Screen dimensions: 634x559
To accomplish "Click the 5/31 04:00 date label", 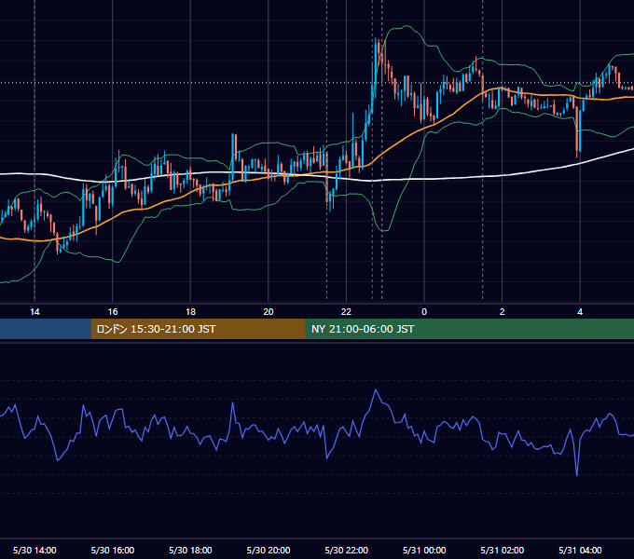I will click(580, 550).
